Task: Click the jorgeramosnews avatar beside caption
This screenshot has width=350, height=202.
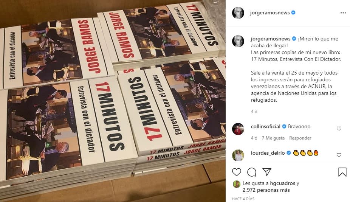Action: (238, 41)
